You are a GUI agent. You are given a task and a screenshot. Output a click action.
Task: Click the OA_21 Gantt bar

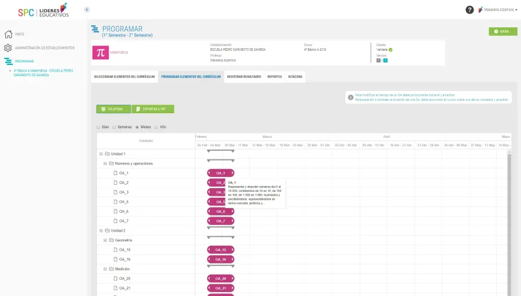click(x=221, y=288)
